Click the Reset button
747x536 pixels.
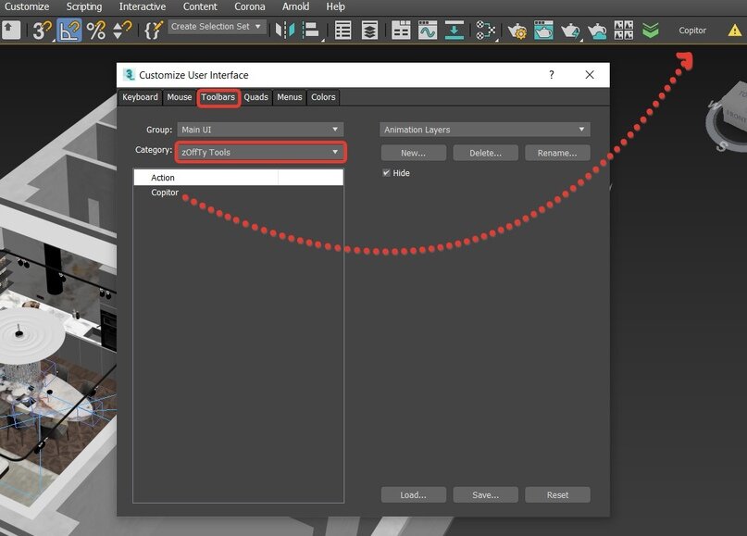557,495
